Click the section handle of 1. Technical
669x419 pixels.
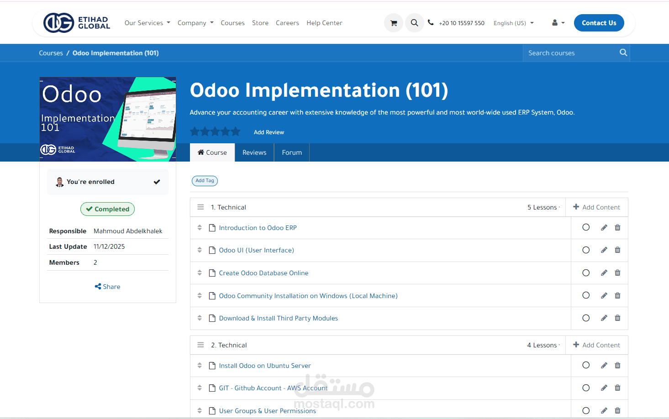tap(200, 207)
